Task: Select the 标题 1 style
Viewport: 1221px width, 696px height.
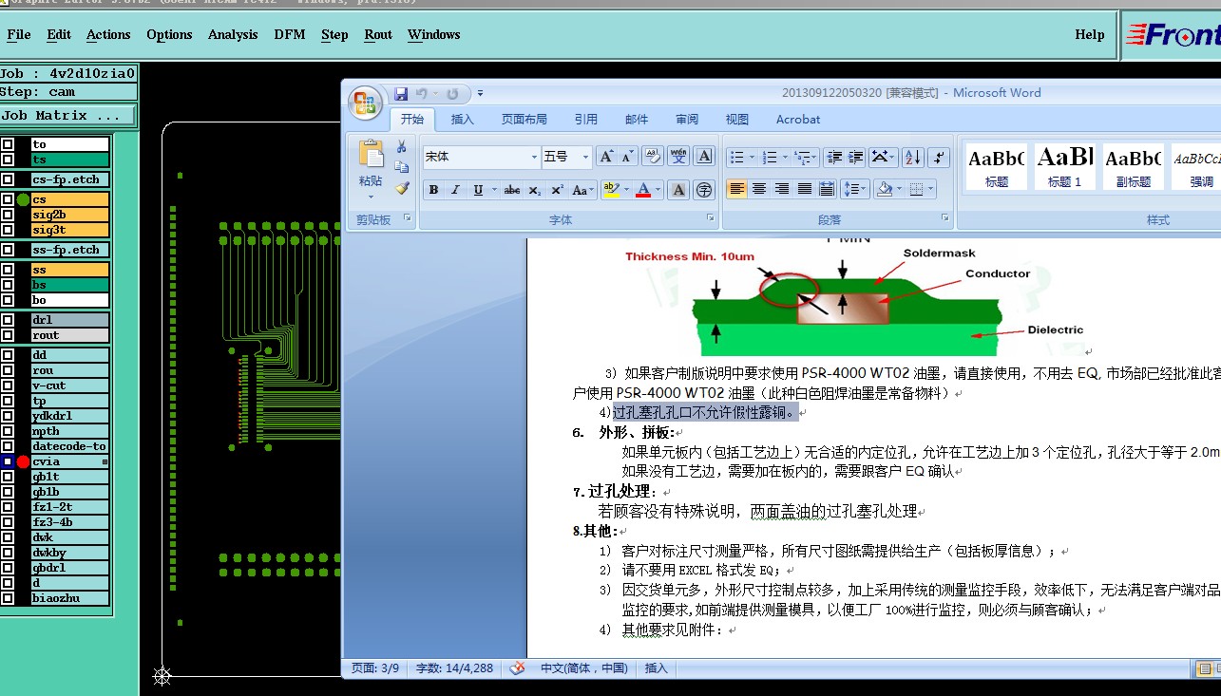Action: (1064, 166)
